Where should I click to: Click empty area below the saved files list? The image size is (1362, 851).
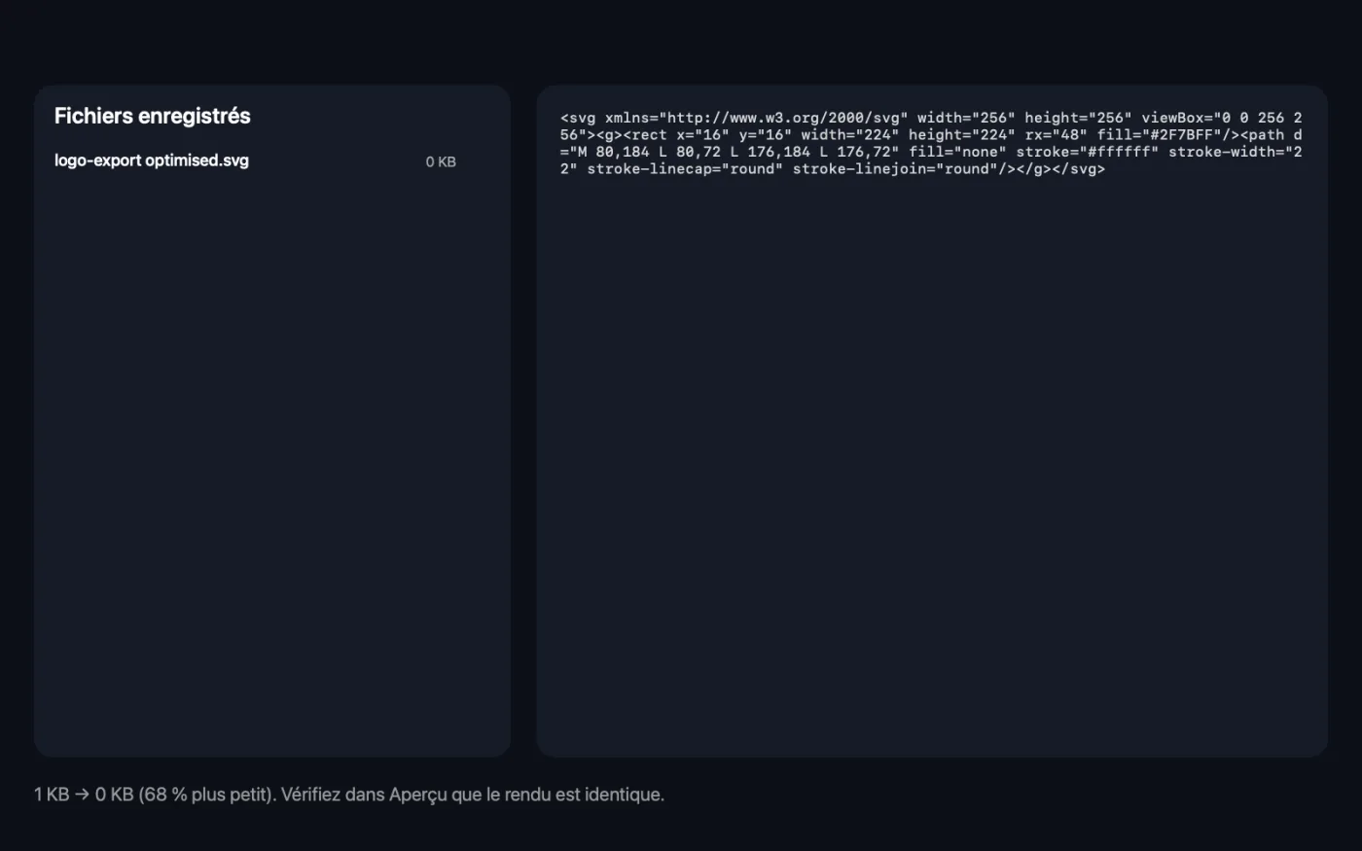(272, 467)
